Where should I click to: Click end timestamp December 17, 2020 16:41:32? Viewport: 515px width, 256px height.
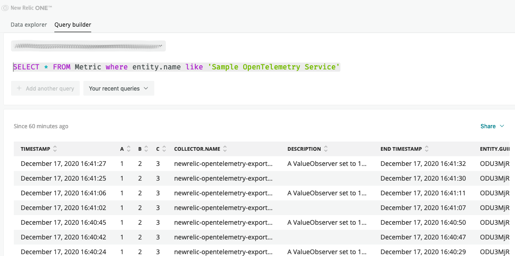pos(423,164)
